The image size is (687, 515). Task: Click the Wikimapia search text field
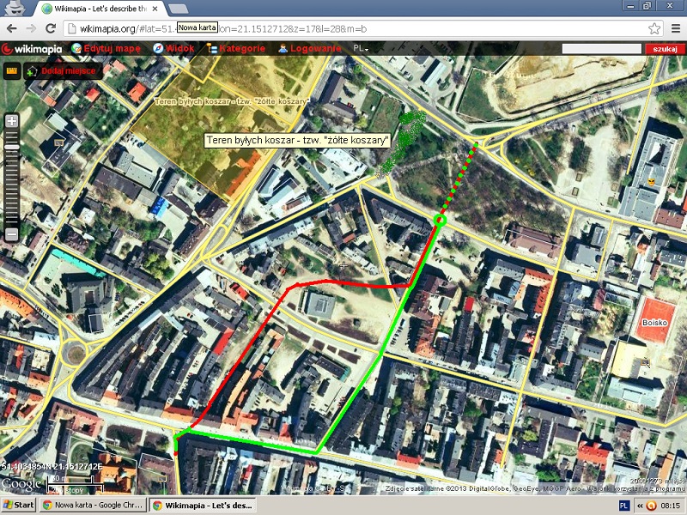pos(601,49)
